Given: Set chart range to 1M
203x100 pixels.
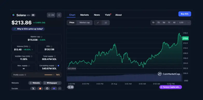Looking at the screenshot, I should (164, 22).
